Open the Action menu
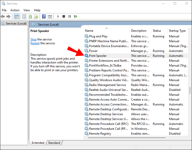The height and width of the screenshot is (150, 192). coord(15,10)
